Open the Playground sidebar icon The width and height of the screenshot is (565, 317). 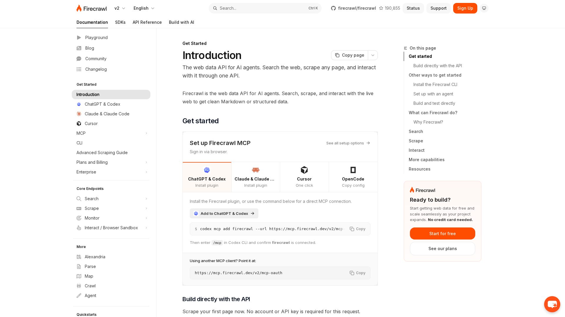79,38
